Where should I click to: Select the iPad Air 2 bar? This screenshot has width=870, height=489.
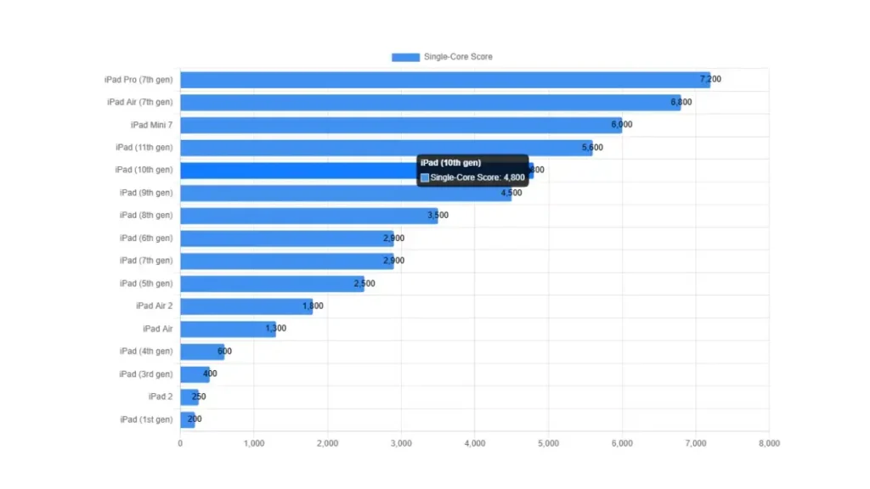pos(246,306)
